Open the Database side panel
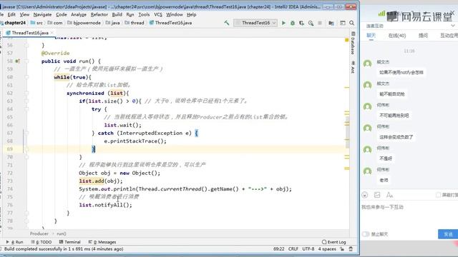This screenshot has width=458, height=257. [353, 43]
